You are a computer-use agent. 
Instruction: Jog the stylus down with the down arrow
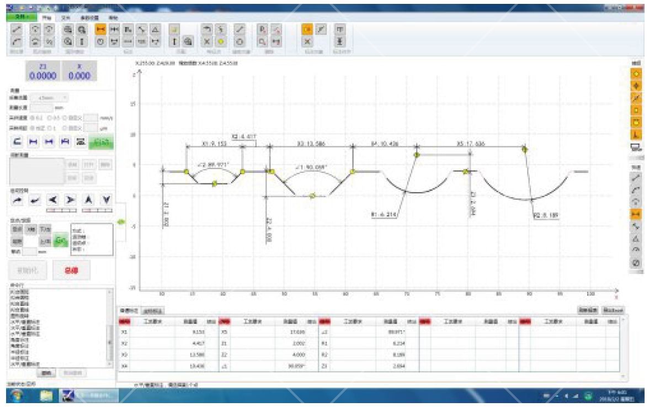pos(107,200)
